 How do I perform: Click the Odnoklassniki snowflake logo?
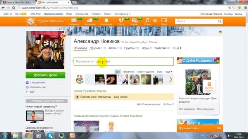(x=31, y=21)
